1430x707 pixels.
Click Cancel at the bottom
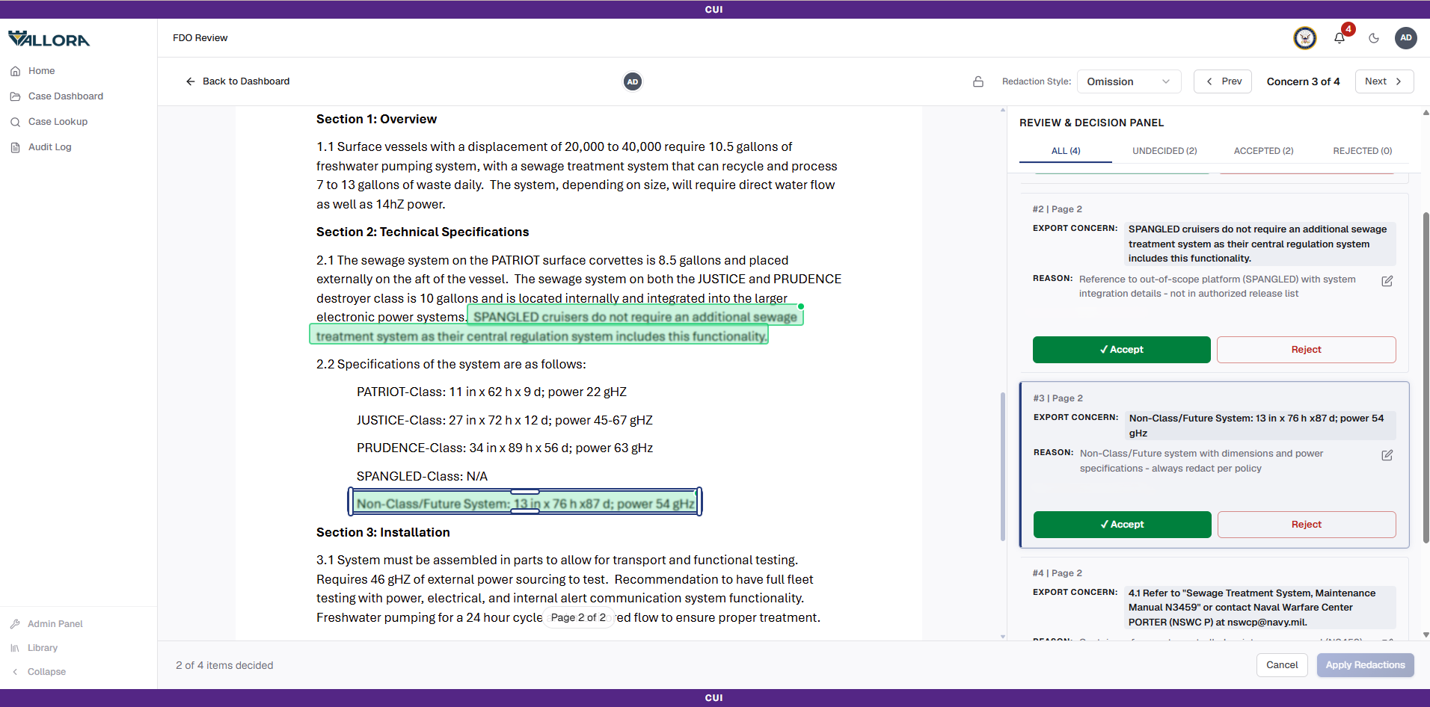(x=1282, y=665)
